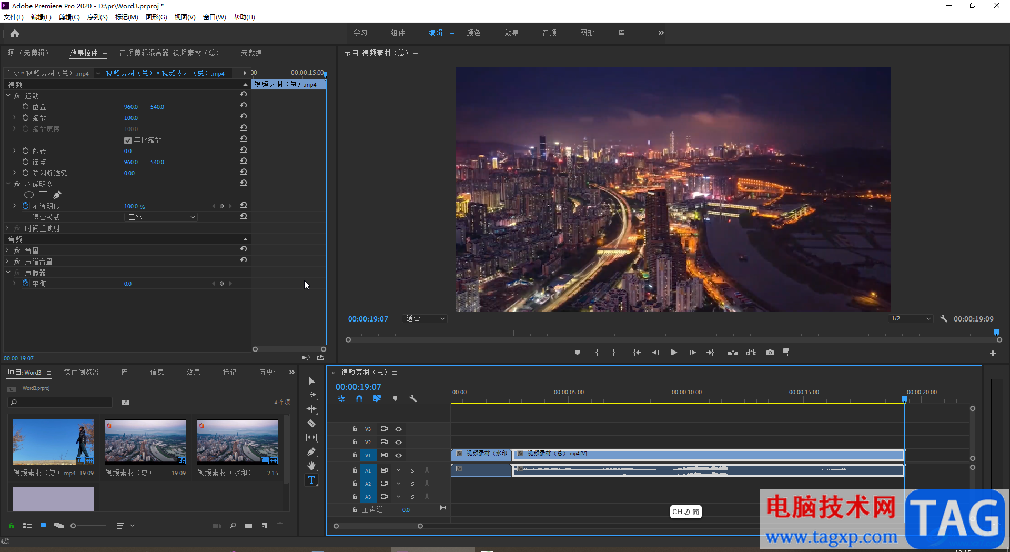1010x552 pixels.
Task: Toggle position stopwatch animation
Action: tap(25, 106)
